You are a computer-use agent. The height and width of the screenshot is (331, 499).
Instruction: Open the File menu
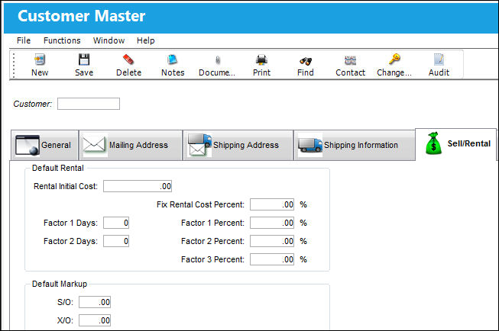(x=24, y=40)
